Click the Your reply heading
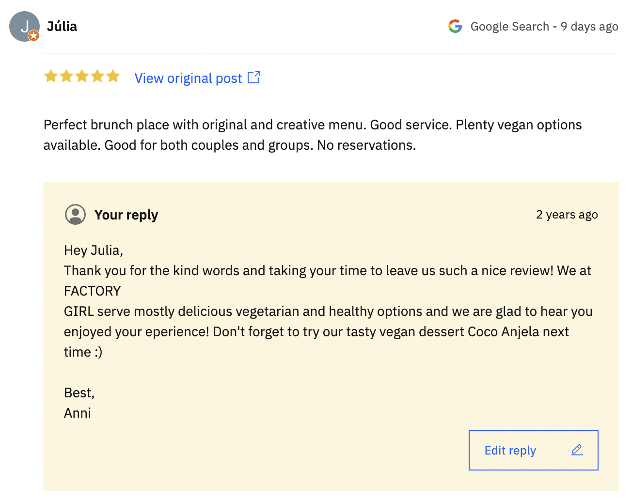This screenshot has width=632, height=502. point(126,215)
